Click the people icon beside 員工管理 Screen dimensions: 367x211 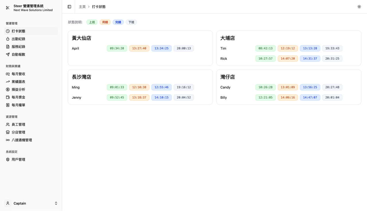click(8, 124)
